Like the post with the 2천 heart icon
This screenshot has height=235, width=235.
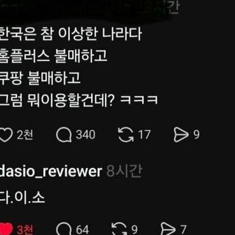pyautogui.click(x=6, y=135)
